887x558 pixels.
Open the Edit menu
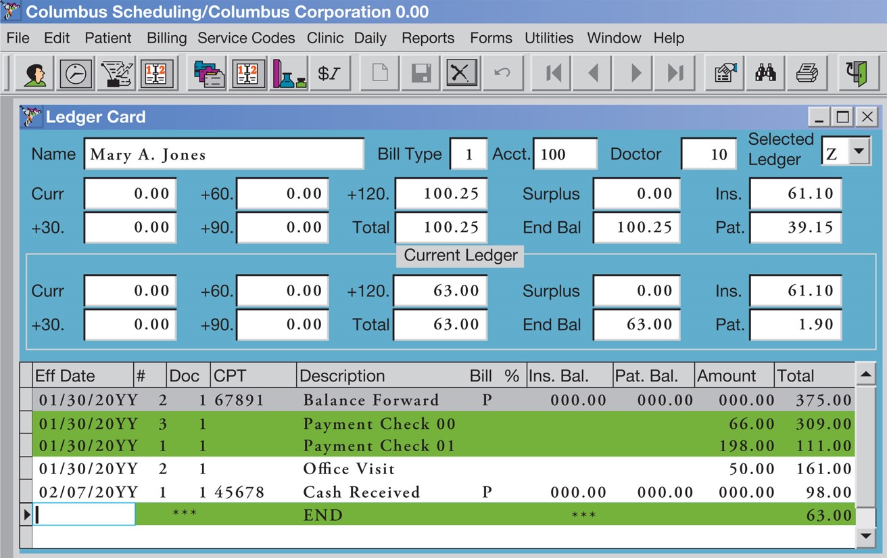coord(57,38)
